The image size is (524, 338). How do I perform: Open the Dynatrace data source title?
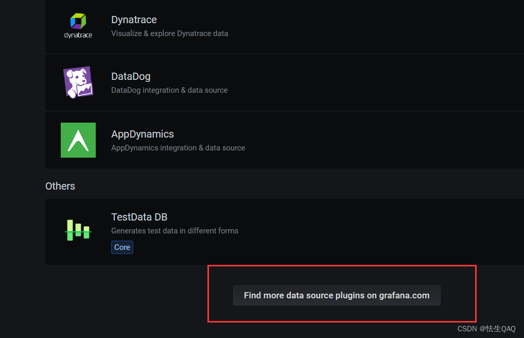pos(134,20)
